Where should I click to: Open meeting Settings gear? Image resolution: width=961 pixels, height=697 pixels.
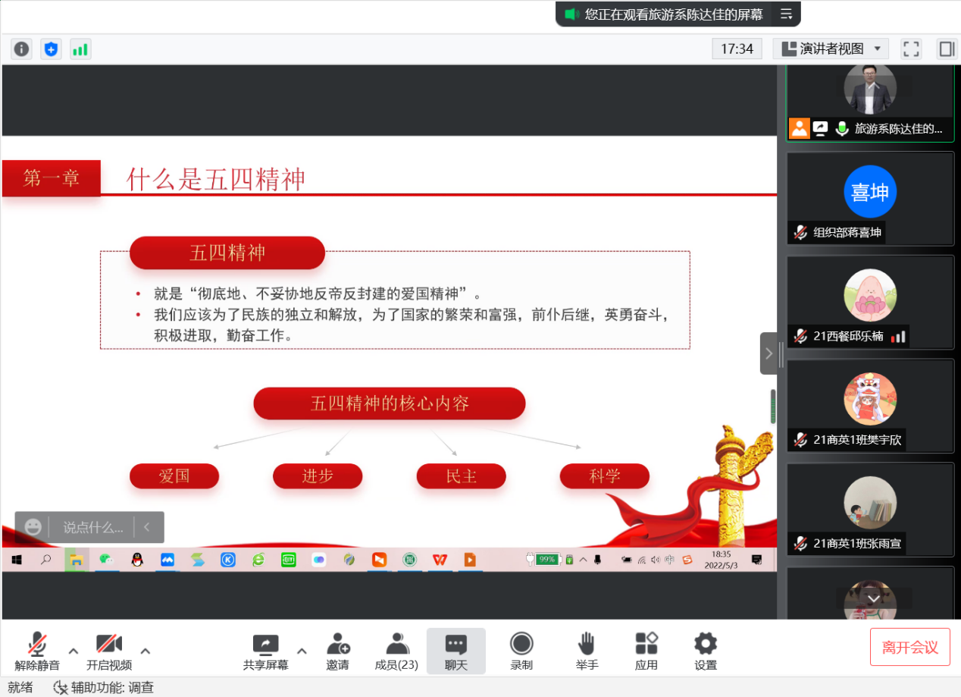pyautogui.click(x=705, y=651)
